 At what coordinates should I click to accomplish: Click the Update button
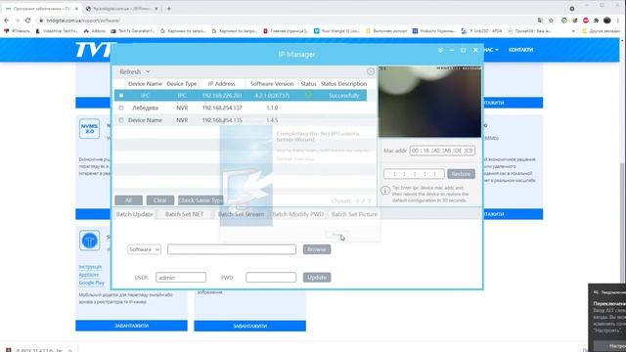tap(317, 278)
